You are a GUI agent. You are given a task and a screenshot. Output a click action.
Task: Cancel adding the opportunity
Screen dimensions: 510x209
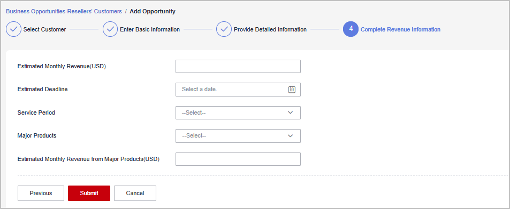[135, 193]
